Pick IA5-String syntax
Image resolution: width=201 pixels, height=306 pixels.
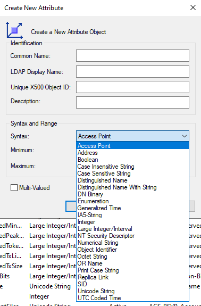coord(132,215)
